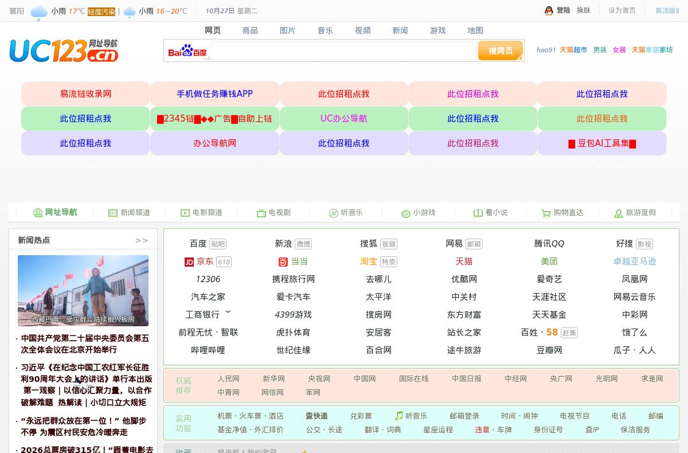The width and height of the screenshot is (688, 453).
Task: Open the 携程旅行网 link
Action: [x=294, y=279]
